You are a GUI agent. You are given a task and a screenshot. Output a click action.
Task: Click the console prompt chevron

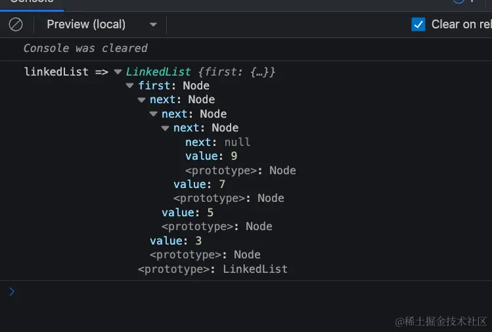pos(12,292)
